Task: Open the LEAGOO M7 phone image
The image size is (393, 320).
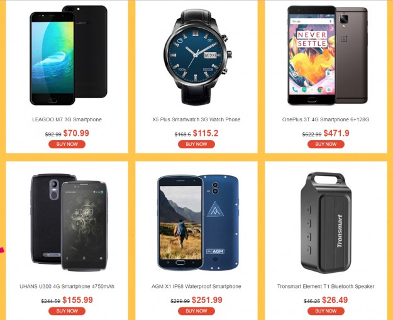Action: (69, 55)
